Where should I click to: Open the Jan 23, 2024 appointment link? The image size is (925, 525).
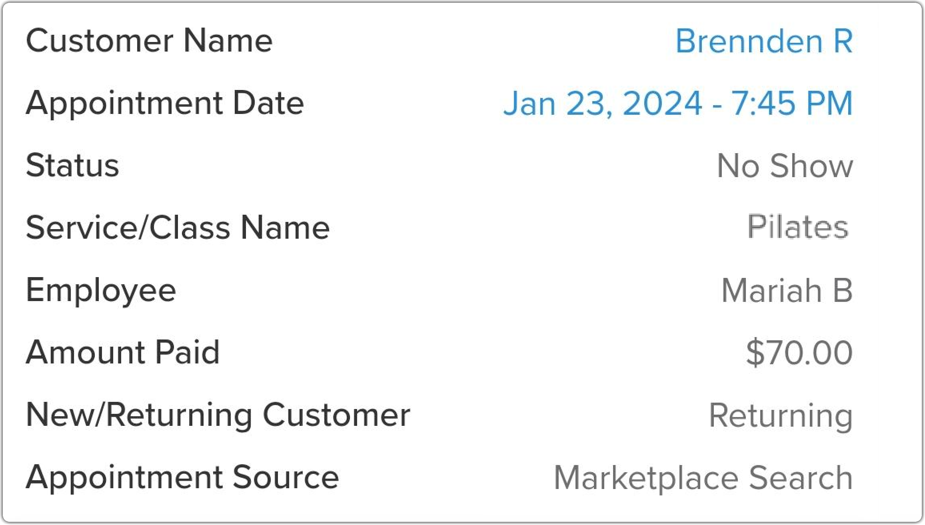tap(678, 104)
